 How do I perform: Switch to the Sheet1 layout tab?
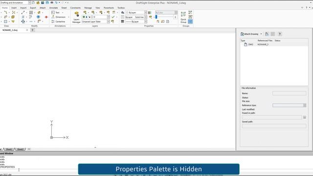point(9,149)
